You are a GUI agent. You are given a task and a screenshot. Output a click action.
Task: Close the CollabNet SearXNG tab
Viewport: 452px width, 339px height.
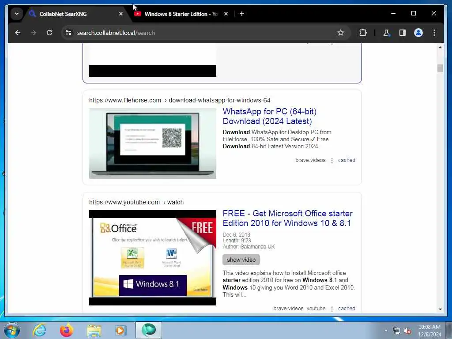tap(121, 14)
